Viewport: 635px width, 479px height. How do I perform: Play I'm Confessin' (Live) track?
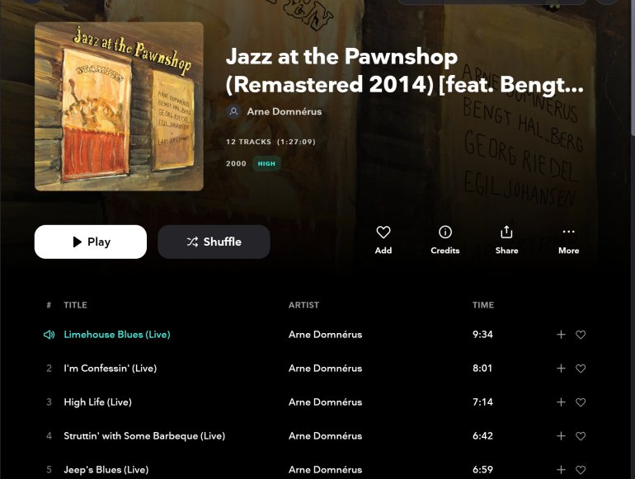click(110, 369)
